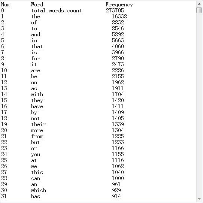This screenshot has height=203, width=203.
Task: Click the frequency value 16338
Action: tap(119, 16)
